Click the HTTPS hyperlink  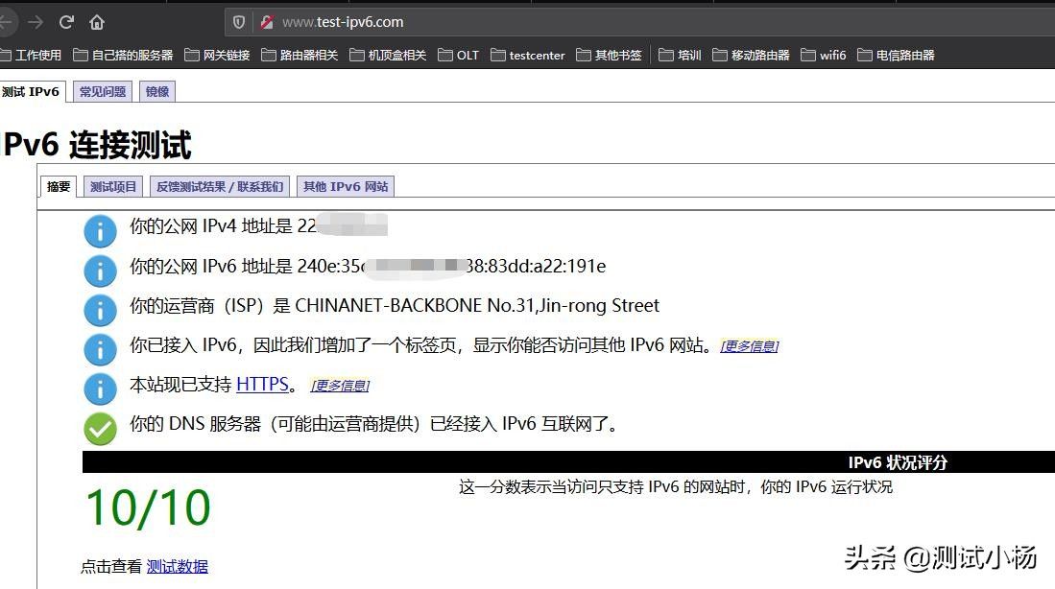pos(262,385)
